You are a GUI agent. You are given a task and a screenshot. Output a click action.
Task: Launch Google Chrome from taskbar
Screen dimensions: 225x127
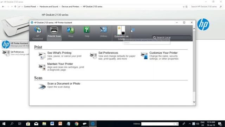(x=77, y=124)
